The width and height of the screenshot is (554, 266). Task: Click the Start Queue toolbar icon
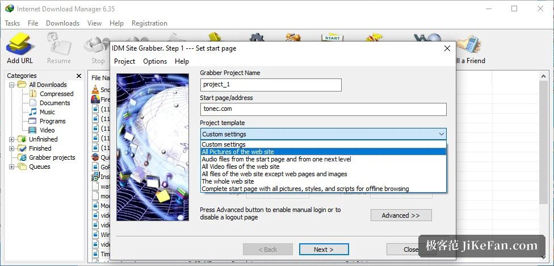(x=331, y=37)
